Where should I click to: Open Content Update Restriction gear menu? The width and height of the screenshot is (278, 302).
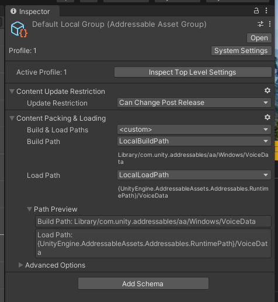(267, 90)
